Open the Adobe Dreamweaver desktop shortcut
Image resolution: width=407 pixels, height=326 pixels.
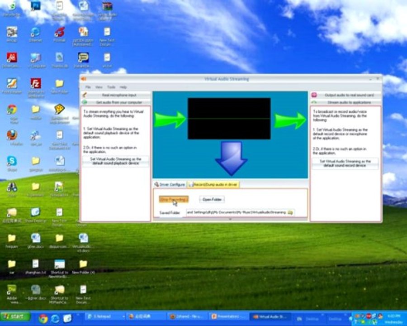pyautogui.click(x=12, y=289)
